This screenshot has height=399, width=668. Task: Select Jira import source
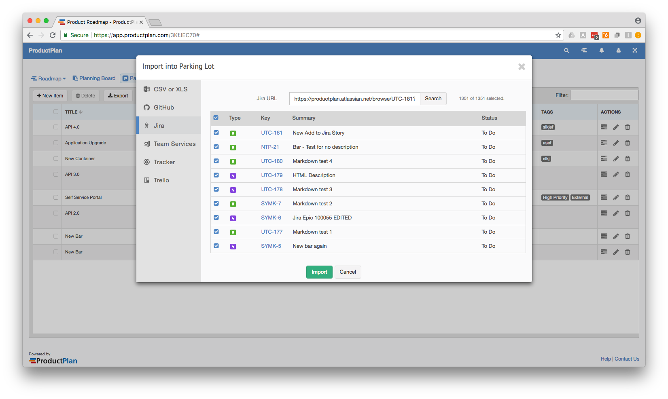point(169,126)
